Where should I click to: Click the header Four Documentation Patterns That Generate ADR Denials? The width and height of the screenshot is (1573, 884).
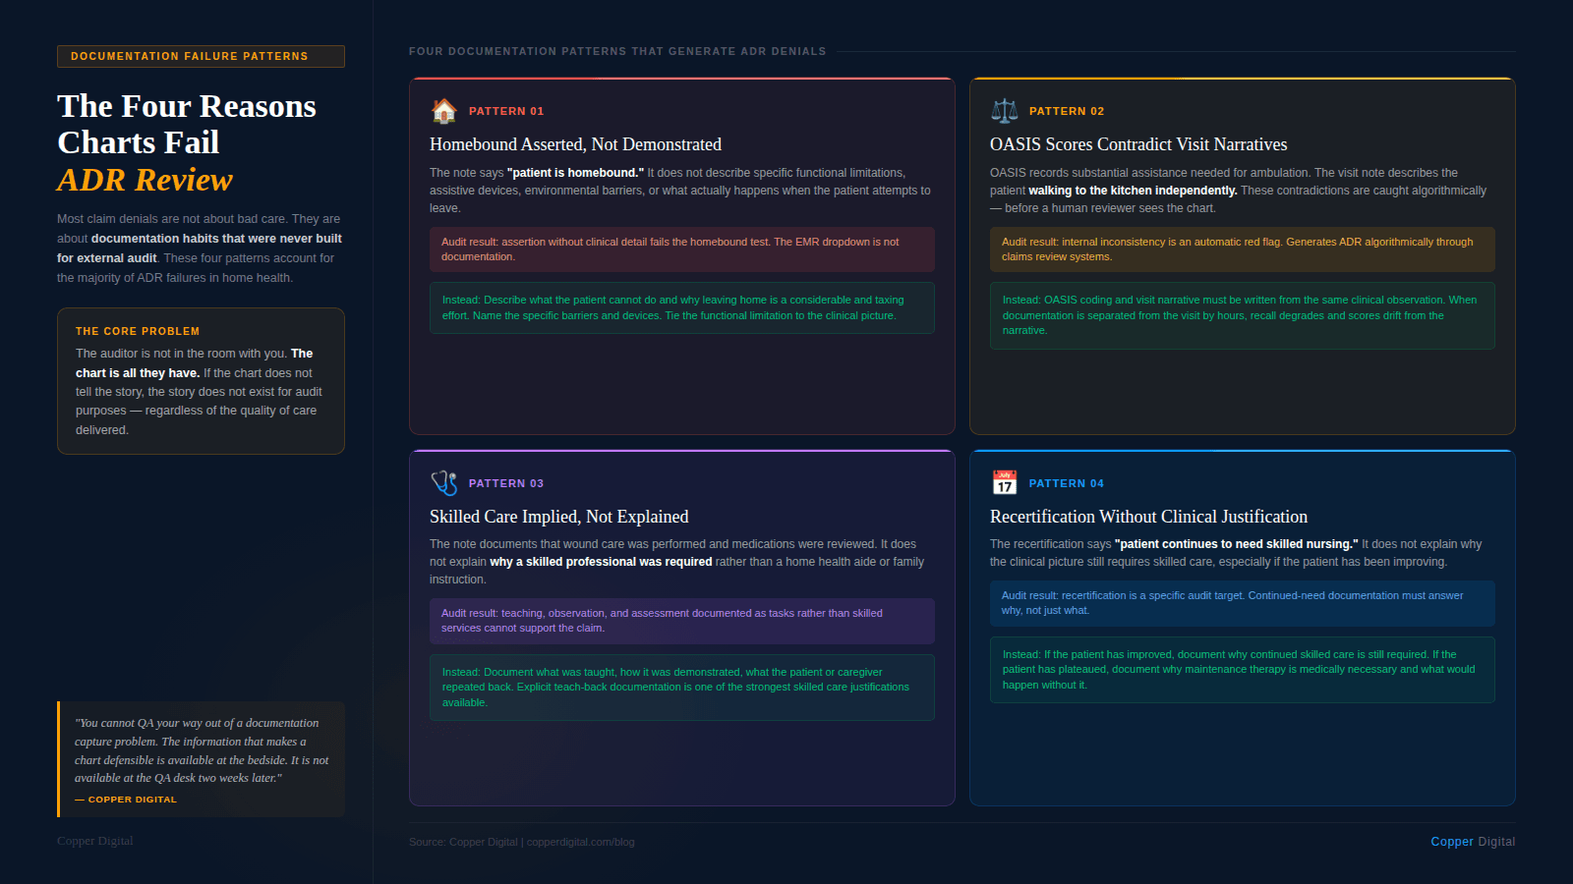(x=617, y=51)
